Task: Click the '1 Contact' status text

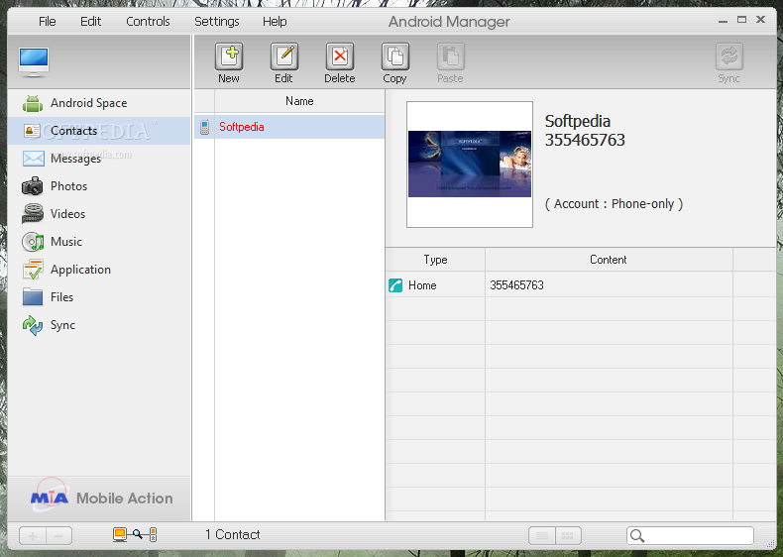Action: click(x=233, y=534)
